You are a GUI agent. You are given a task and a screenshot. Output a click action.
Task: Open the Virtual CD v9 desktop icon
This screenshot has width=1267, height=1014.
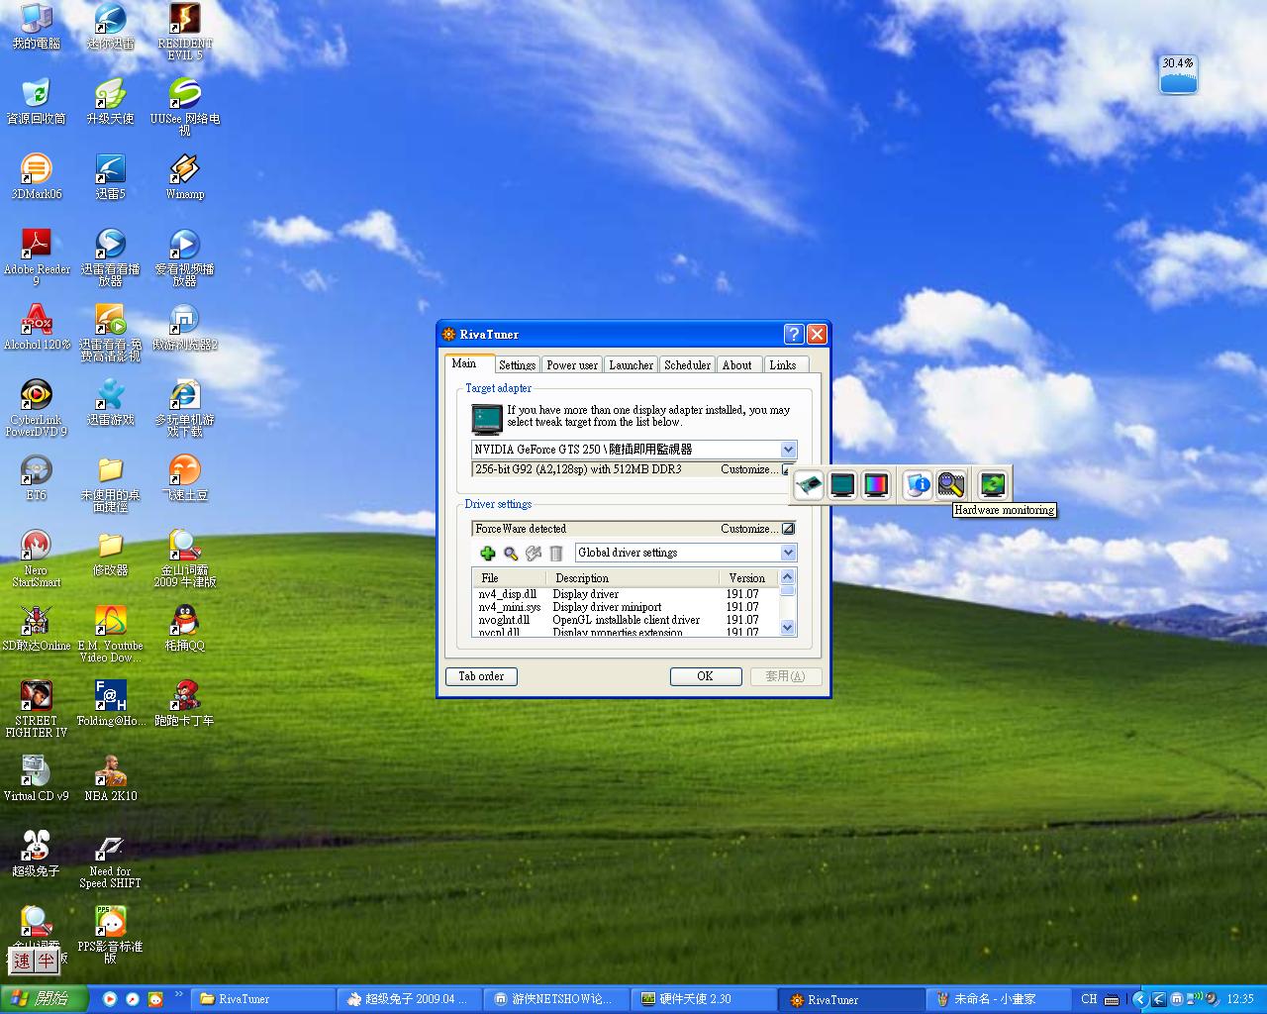37,777
